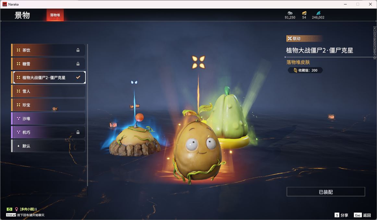377x220 pixels.
Task: Select the 糖雪 skin entry
Action: point(48,64)
